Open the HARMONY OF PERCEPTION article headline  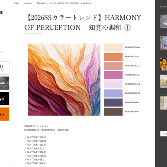pos(83,22)
